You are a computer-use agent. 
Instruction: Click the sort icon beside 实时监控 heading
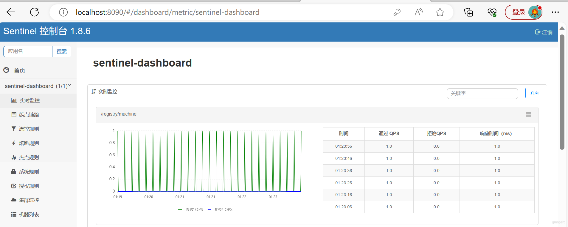(x=94, y=92)
